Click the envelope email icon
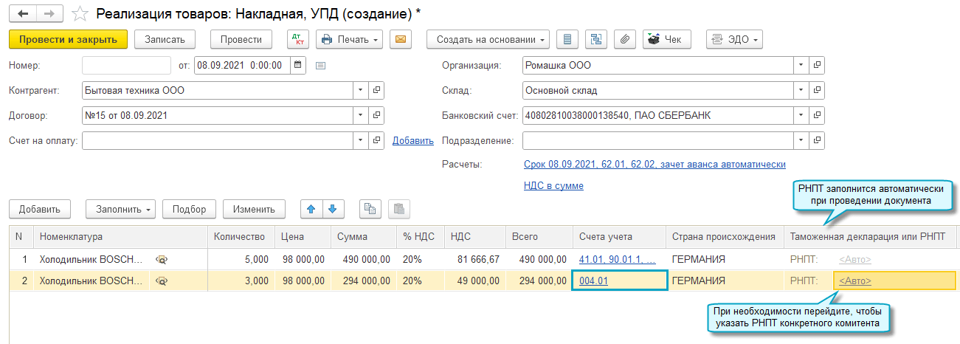 click(401, 39)
